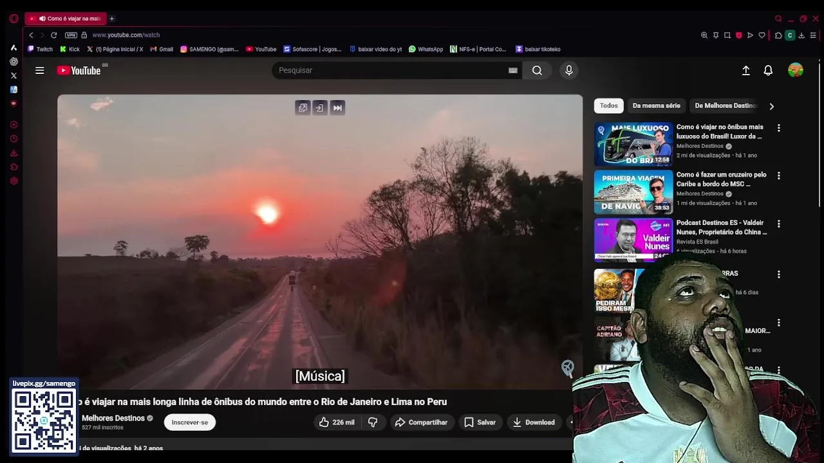Open options for MSC cruise video
Image resolution: width=824 pixels, height=463 pixels.
779,176
